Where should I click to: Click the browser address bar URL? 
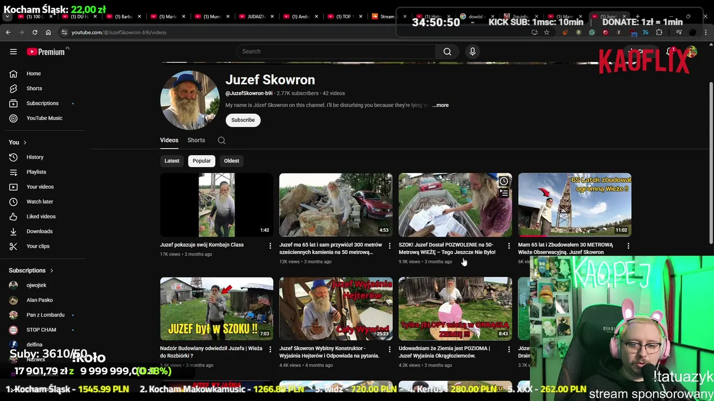(119, 32)
